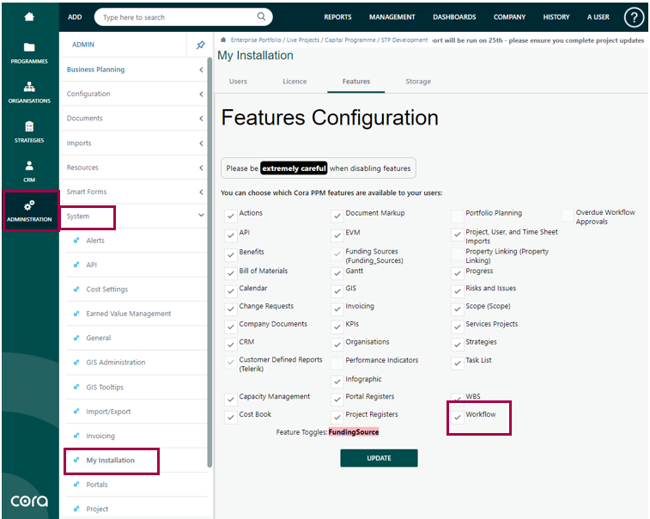Viewport: 650px width, 519px height.
Task: Toggle the API feature checkbox
Action: [230, 235]
